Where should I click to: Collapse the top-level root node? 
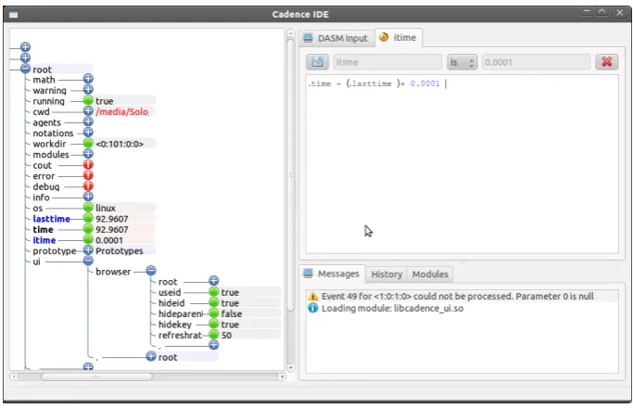pos(25,69)
